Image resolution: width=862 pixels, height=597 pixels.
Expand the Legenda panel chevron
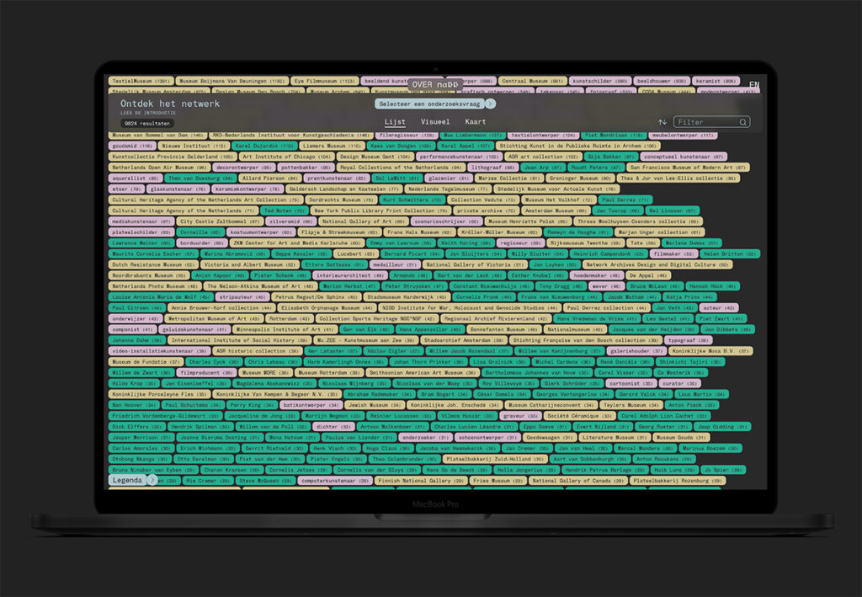coord(152,480)
